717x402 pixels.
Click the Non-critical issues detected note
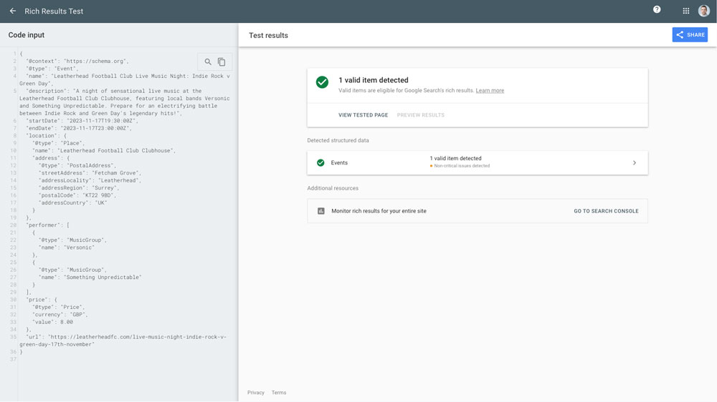460,166
